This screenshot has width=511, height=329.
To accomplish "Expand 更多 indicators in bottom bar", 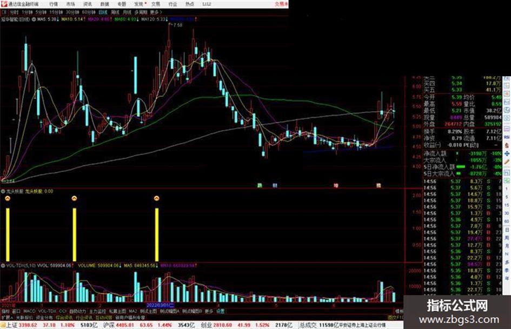I will pyautogui.click(x=209, y=311).
